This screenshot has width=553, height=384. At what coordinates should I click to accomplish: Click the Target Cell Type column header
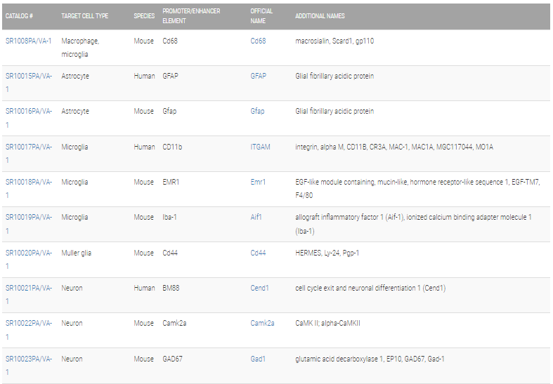tap(84, 16)
